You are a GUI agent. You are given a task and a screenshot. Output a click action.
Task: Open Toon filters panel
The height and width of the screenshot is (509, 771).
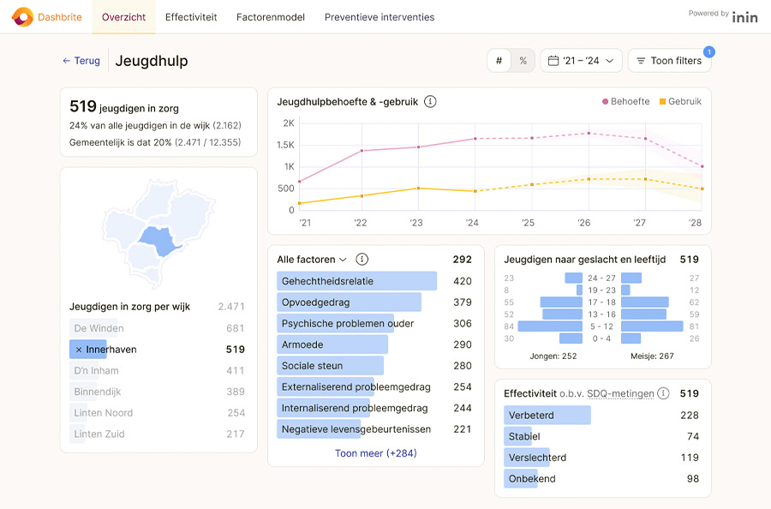[669, 61]
